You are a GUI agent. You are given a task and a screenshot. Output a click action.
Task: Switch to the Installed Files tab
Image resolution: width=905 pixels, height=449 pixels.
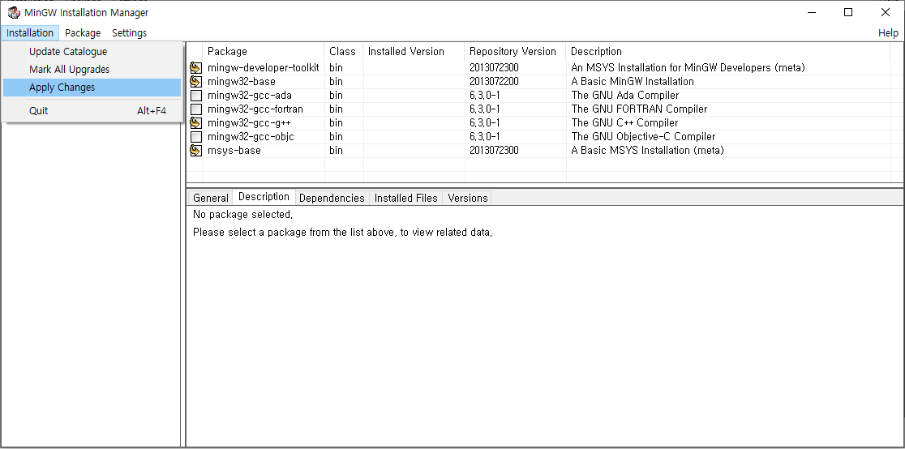(x=406, y=198)
